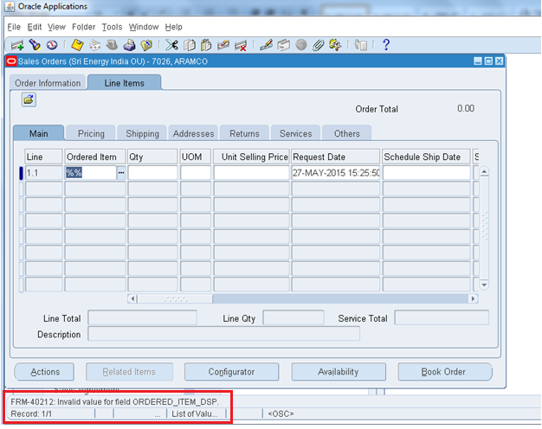542x429 pixels.
Task: Switch to the Addresses sub-tab
Action: point(194,133)
